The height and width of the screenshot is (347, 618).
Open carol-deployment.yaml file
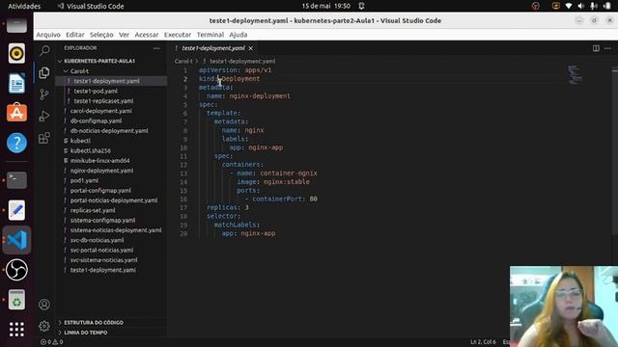[x=100, y=111]
